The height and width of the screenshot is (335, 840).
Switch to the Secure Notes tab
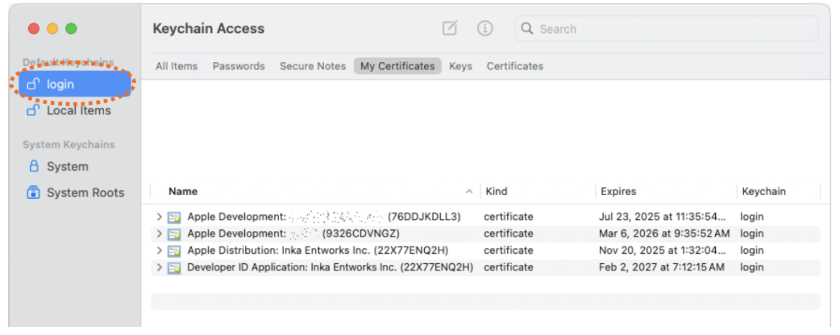point(313,66)
